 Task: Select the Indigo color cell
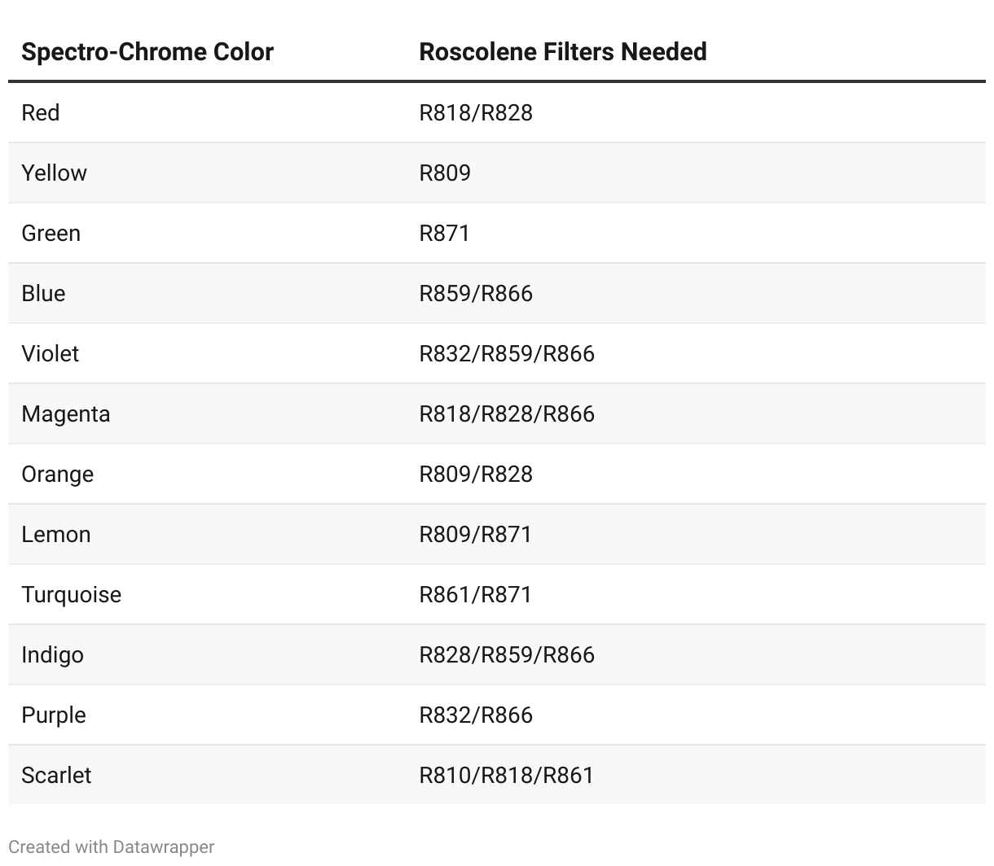coord(52,654)
